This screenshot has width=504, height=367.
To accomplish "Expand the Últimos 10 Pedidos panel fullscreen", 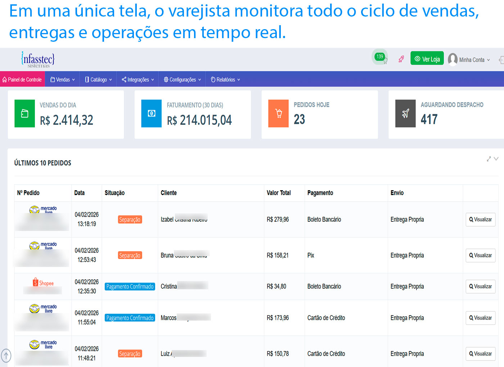I will tap(489, 159).
